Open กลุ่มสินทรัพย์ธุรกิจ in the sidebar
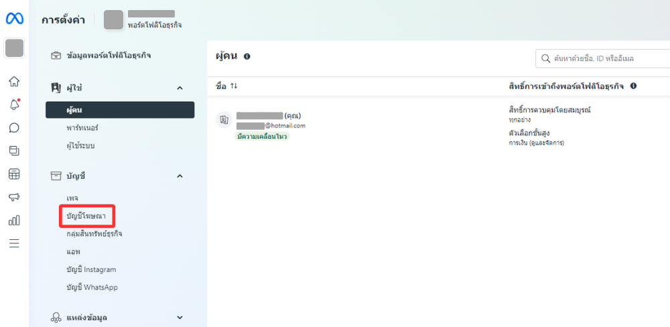Screen dimensions: 670x327 pos(95,234)
